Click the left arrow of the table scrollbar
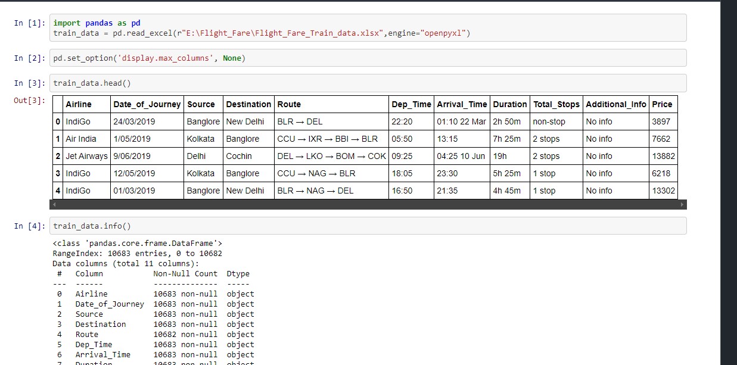 coord(54,204)
